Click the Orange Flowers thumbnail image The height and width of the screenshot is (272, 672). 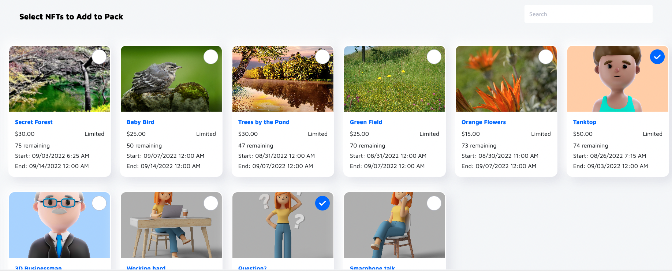tap(506, 79)
